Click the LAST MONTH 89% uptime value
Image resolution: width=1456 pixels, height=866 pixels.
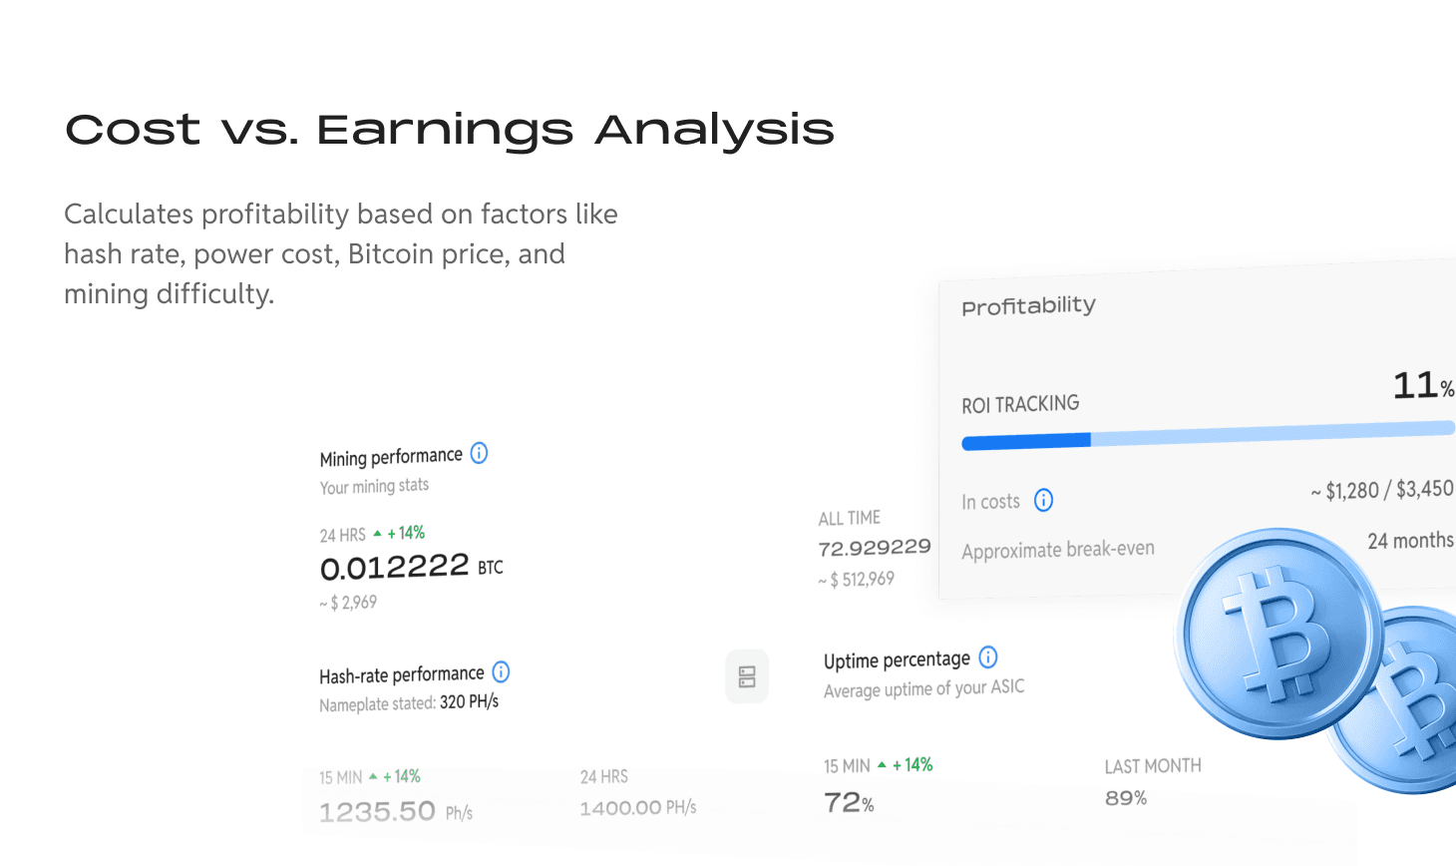(x=1126, y=798)
